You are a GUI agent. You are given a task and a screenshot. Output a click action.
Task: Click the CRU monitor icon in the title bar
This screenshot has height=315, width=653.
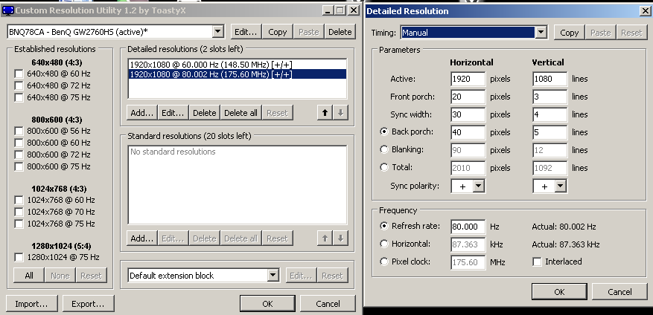pyautogui.click(x=7, y=10)
